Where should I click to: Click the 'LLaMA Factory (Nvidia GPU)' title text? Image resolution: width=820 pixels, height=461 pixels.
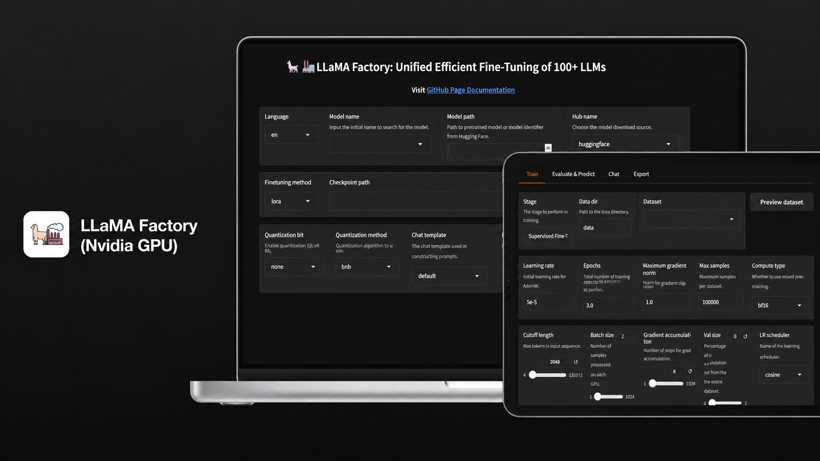tap(139, 235)
